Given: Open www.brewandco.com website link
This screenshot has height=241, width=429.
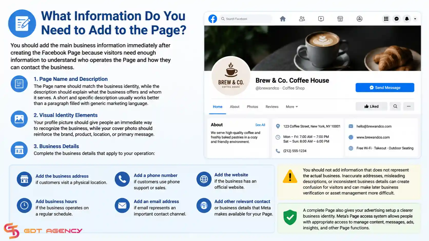Looking at the screenshot, I should click(373, 137).
